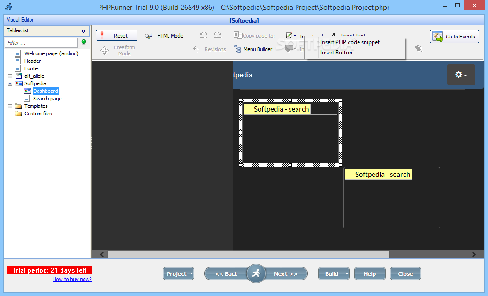Click the Go to Events button
488x296 pixels.
[454, 37]
